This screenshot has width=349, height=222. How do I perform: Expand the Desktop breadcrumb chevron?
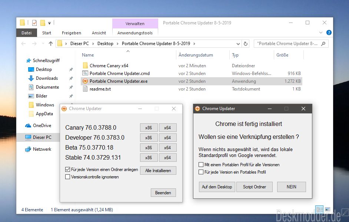pyautogui.click(x=117, y=44)
